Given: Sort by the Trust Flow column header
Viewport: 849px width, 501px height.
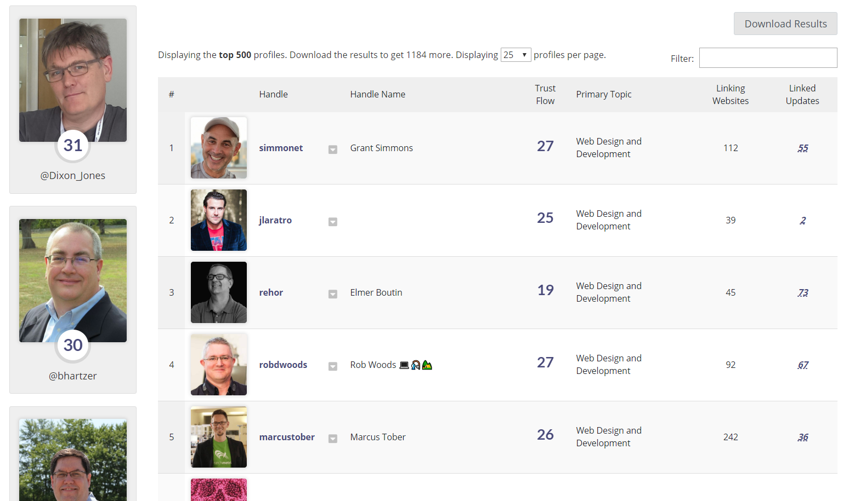Looking at the screenshot, I should coord(545,94).
